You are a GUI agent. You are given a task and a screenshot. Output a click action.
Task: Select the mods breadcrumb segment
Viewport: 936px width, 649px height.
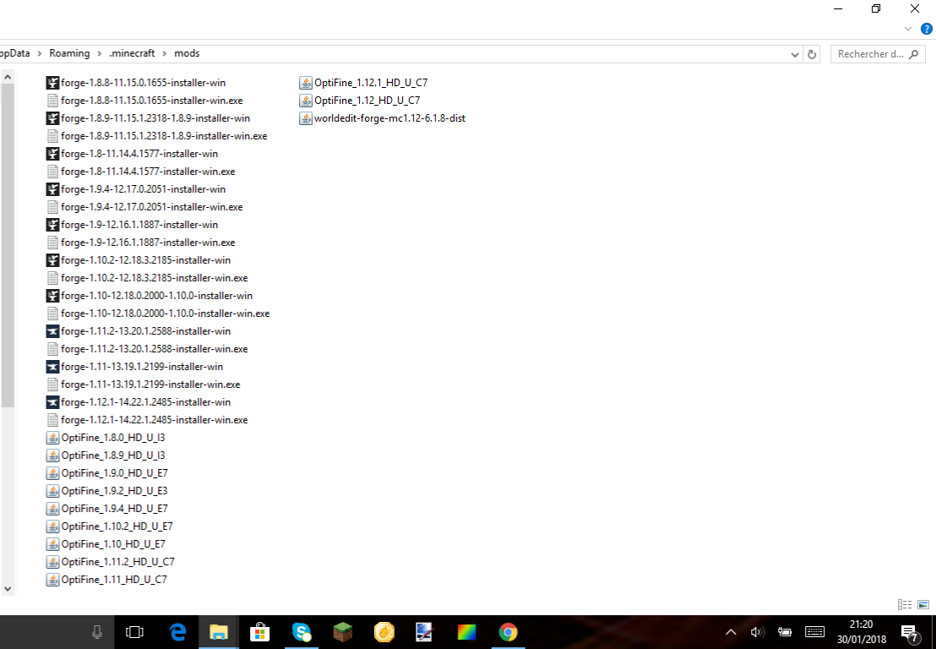187,53
